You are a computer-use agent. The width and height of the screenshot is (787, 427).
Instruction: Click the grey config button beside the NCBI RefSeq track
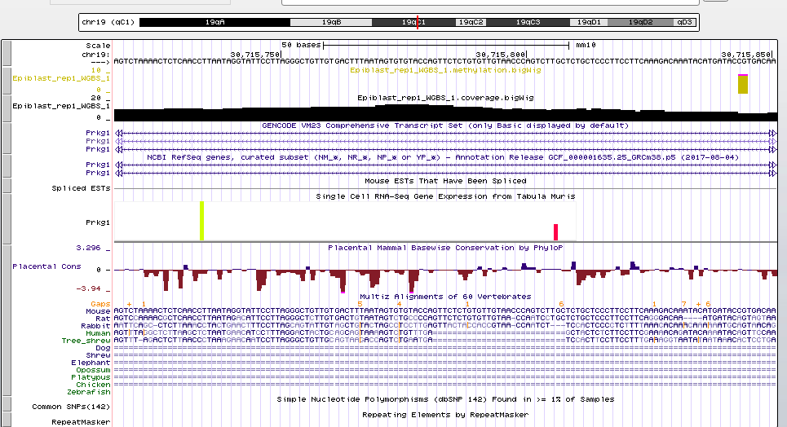[6, 165]
